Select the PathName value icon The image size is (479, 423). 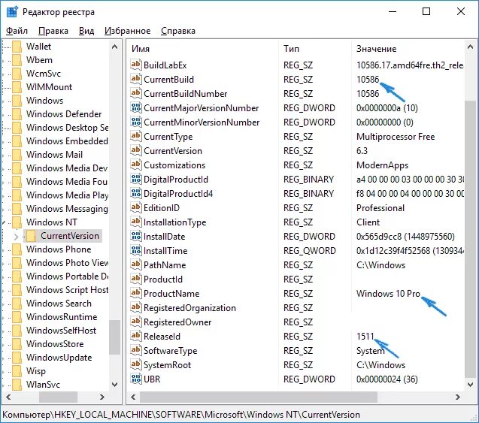point(135,264)
